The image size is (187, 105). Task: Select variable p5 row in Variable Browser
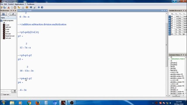tap(178, 19)
